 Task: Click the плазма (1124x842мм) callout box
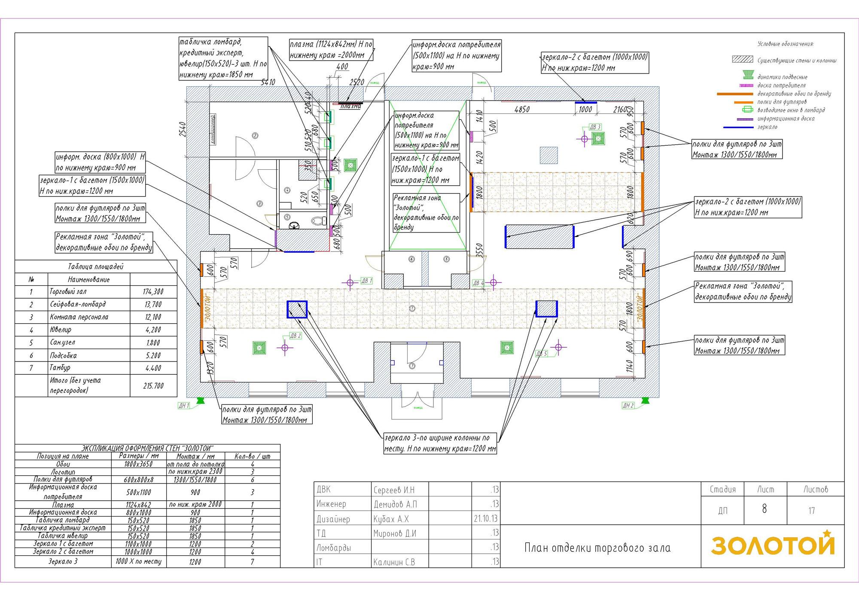pos(331,49)
